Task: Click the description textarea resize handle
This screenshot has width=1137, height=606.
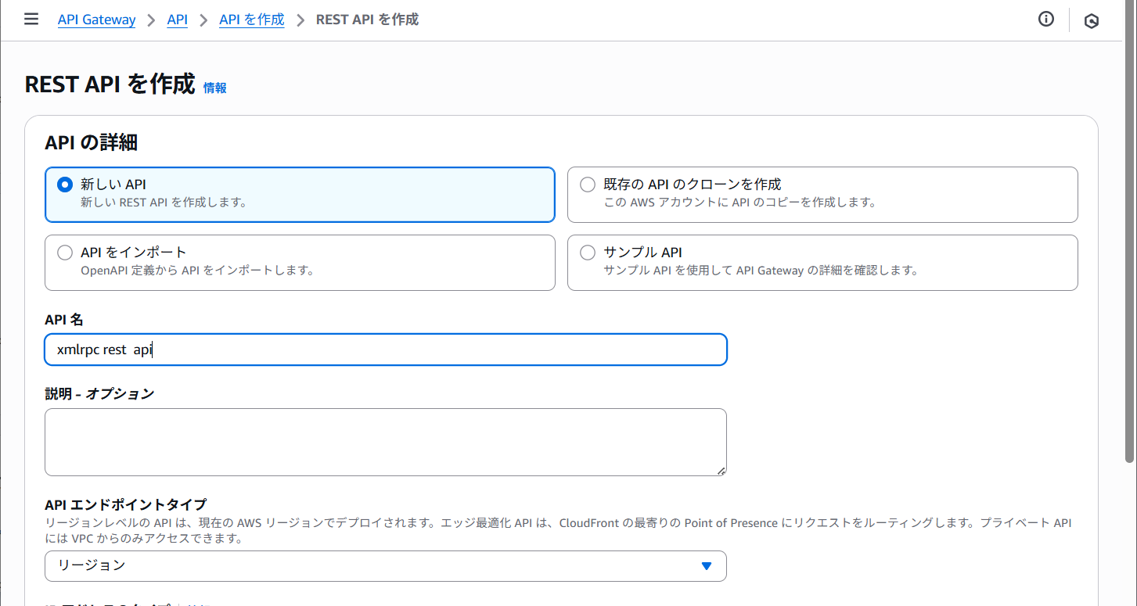Action: pos(721,470)
